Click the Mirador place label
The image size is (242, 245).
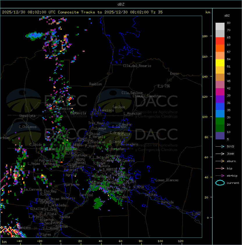[123, 197]
